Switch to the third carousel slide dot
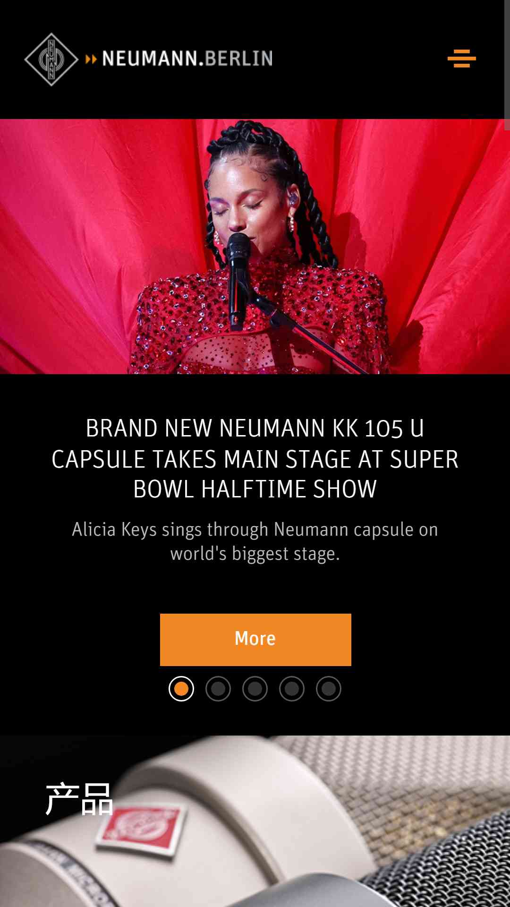510x907 pixels. (x=255, y=689)
